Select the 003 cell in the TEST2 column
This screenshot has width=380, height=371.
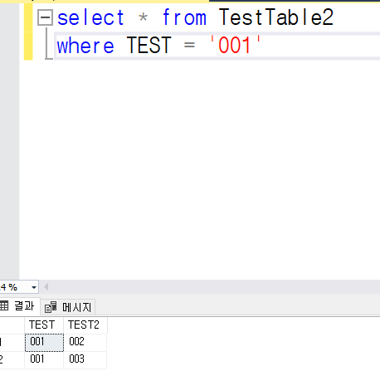(85, 359)
